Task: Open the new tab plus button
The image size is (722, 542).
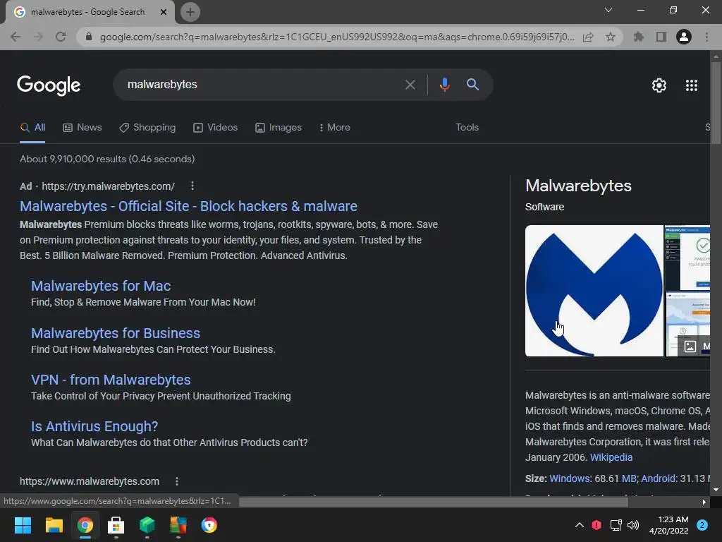Action: pos(190,12)
